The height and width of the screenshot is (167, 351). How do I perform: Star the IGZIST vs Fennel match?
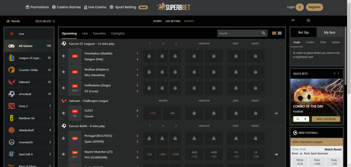(63, 113)
